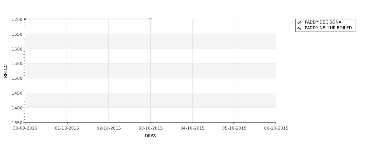Click the DAYS axis title
Viewport: 371px width, 163px height.
[x=150, y=136]
